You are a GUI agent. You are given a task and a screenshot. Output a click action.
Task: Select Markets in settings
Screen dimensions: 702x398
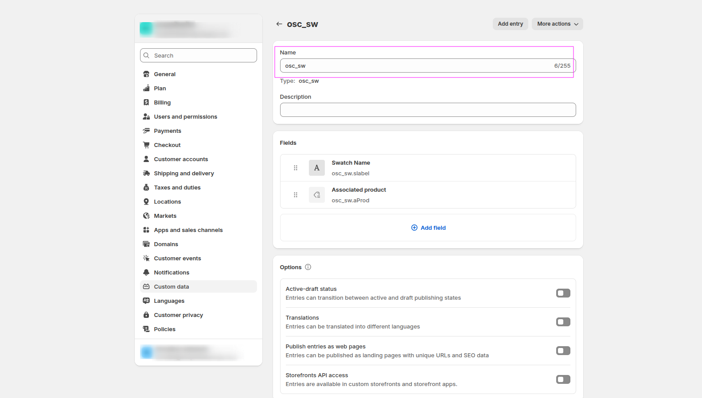199,216
